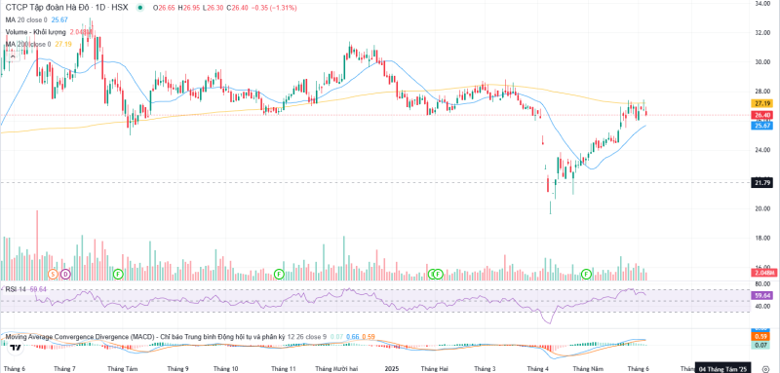Viewport: 780px width, 373px height.
Task: Click 'Tháng 9' on the time axis
Action: coord(178,369)
